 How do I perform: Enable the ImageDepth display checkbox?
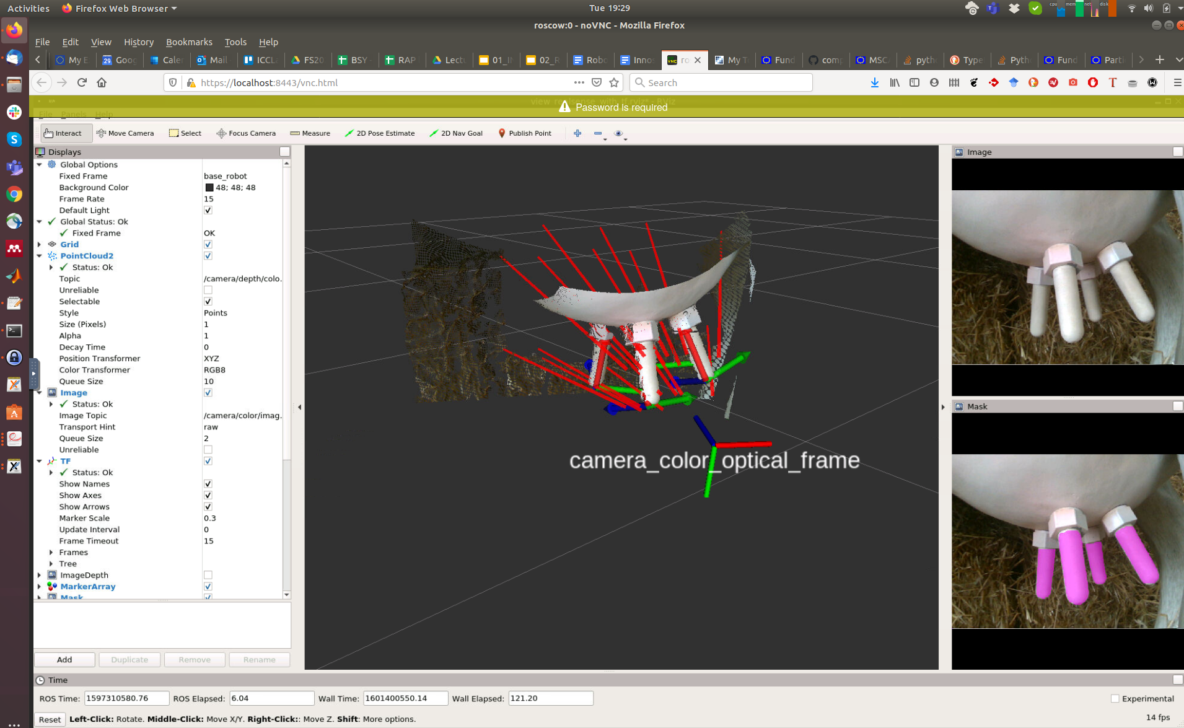point(208,575)
